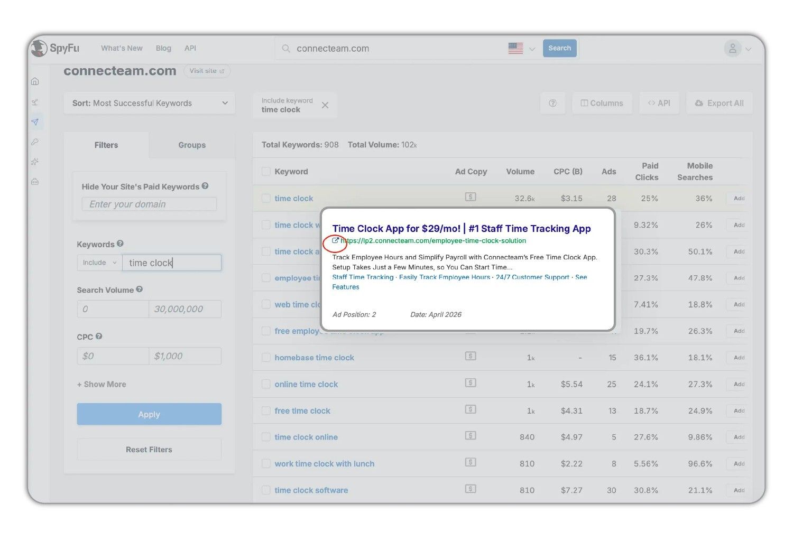The width and height of the screenshot is (793, 560).
Task: Select the paper plane sidebar icon
Action: (35, 122)
